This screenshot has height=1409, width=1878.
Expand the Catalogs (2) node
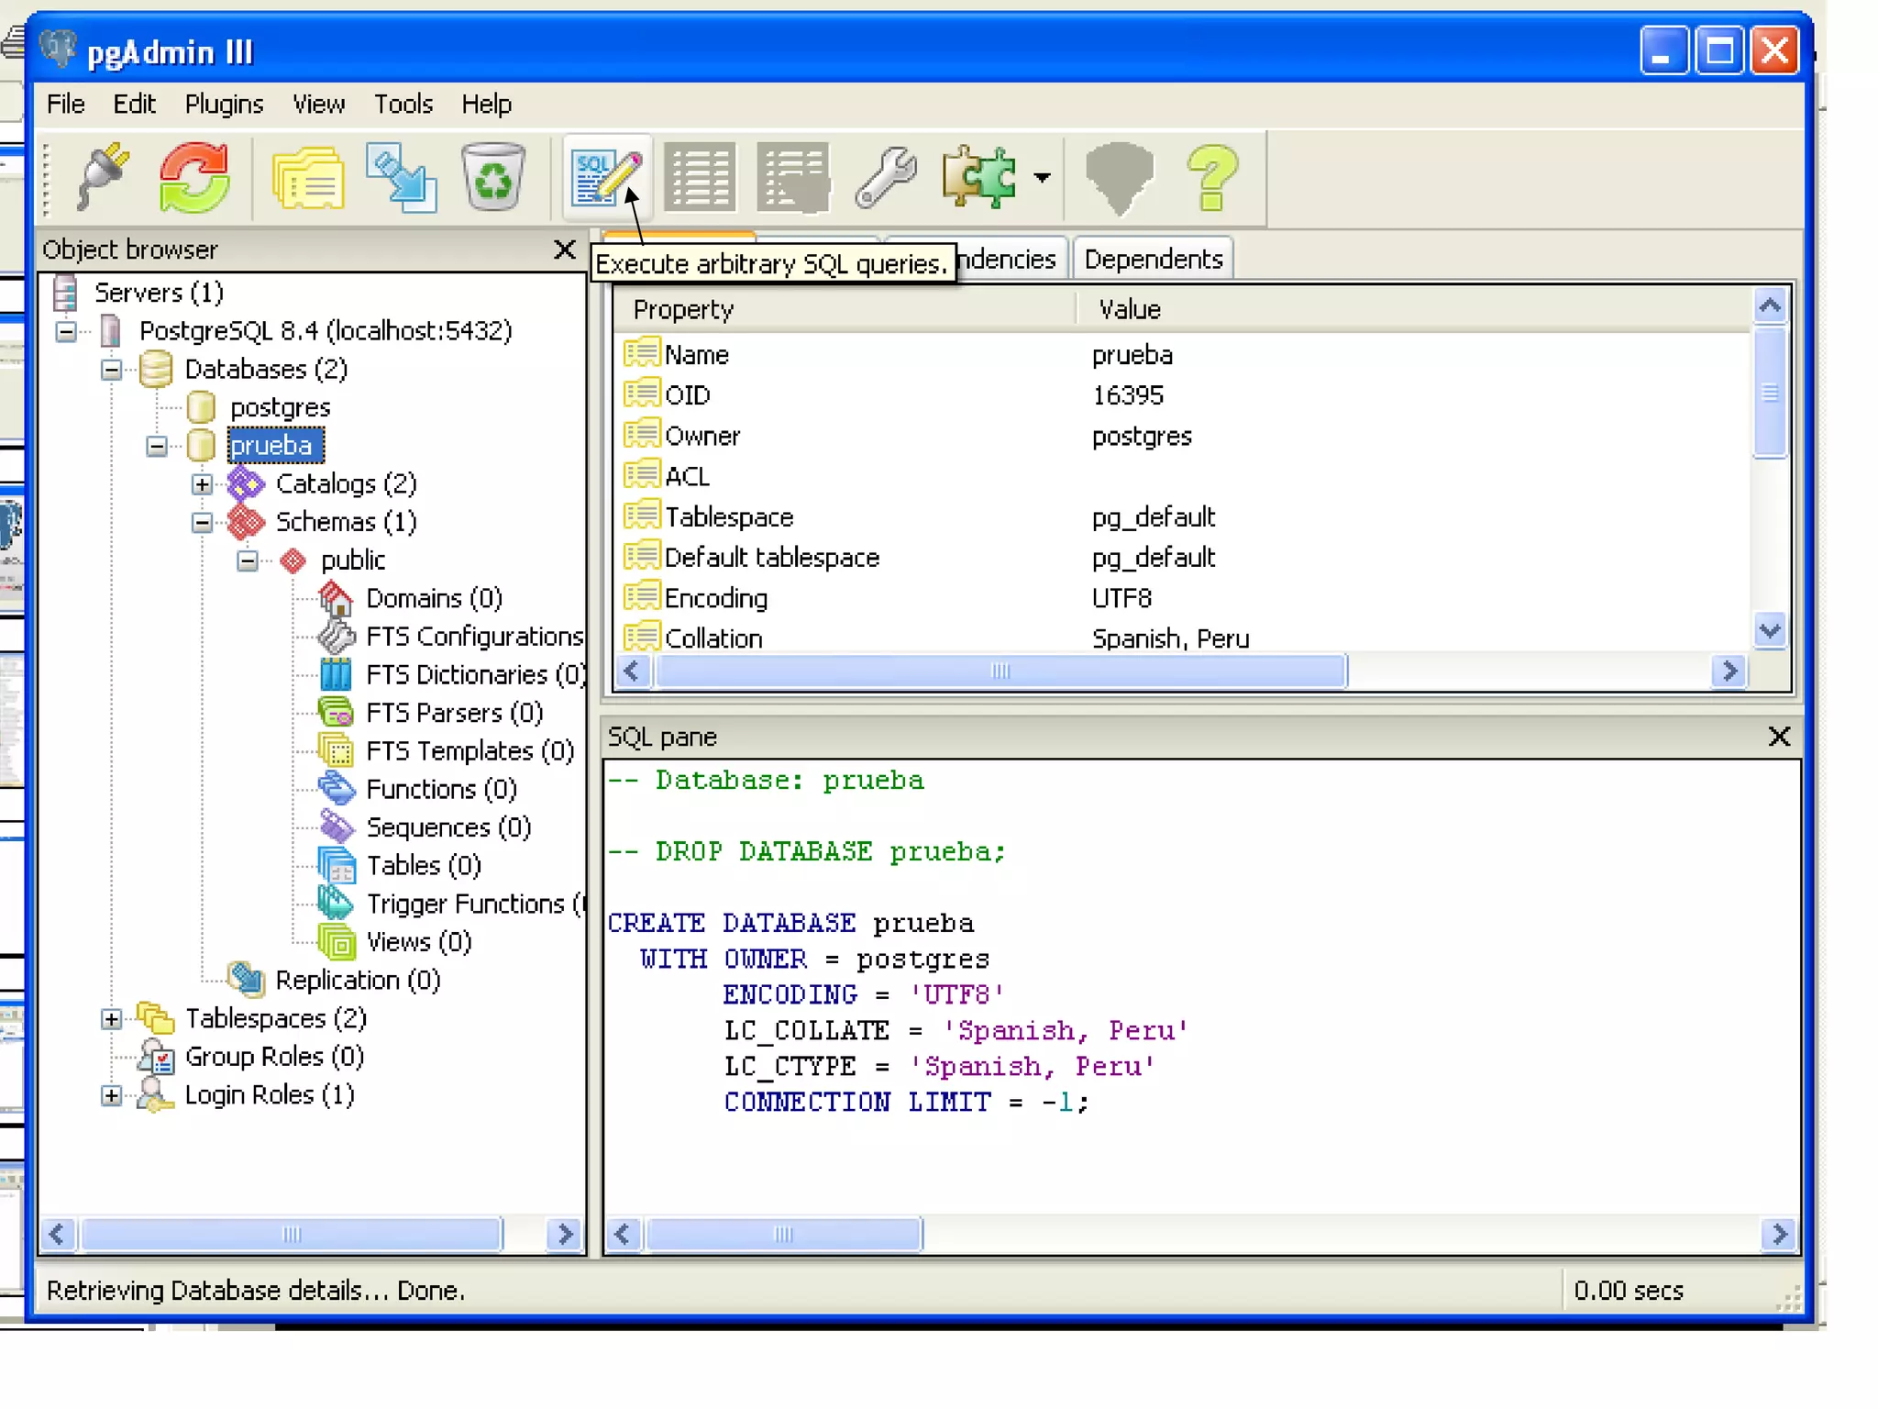pos(203,484)
